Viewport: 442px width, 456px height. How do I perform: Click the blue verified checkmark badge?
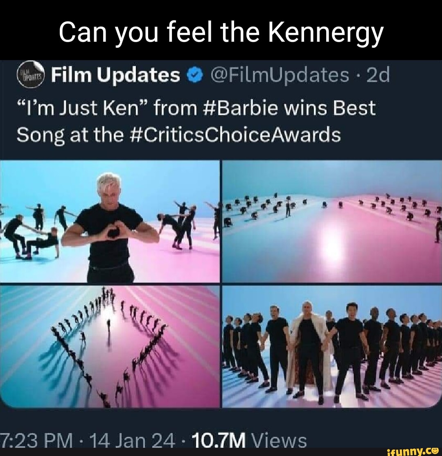click(196, 76)
